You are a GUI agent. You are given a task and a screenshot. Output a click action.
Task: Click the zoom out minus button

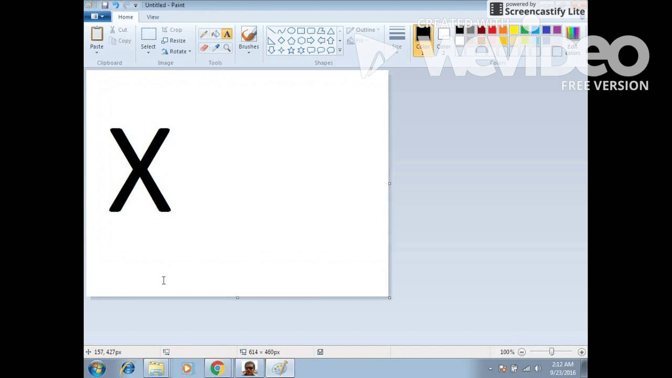pos(522,352)
